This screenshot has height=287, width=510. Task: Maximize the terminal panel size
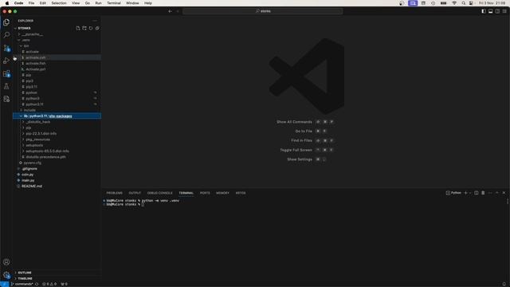(x=497, y=193)
